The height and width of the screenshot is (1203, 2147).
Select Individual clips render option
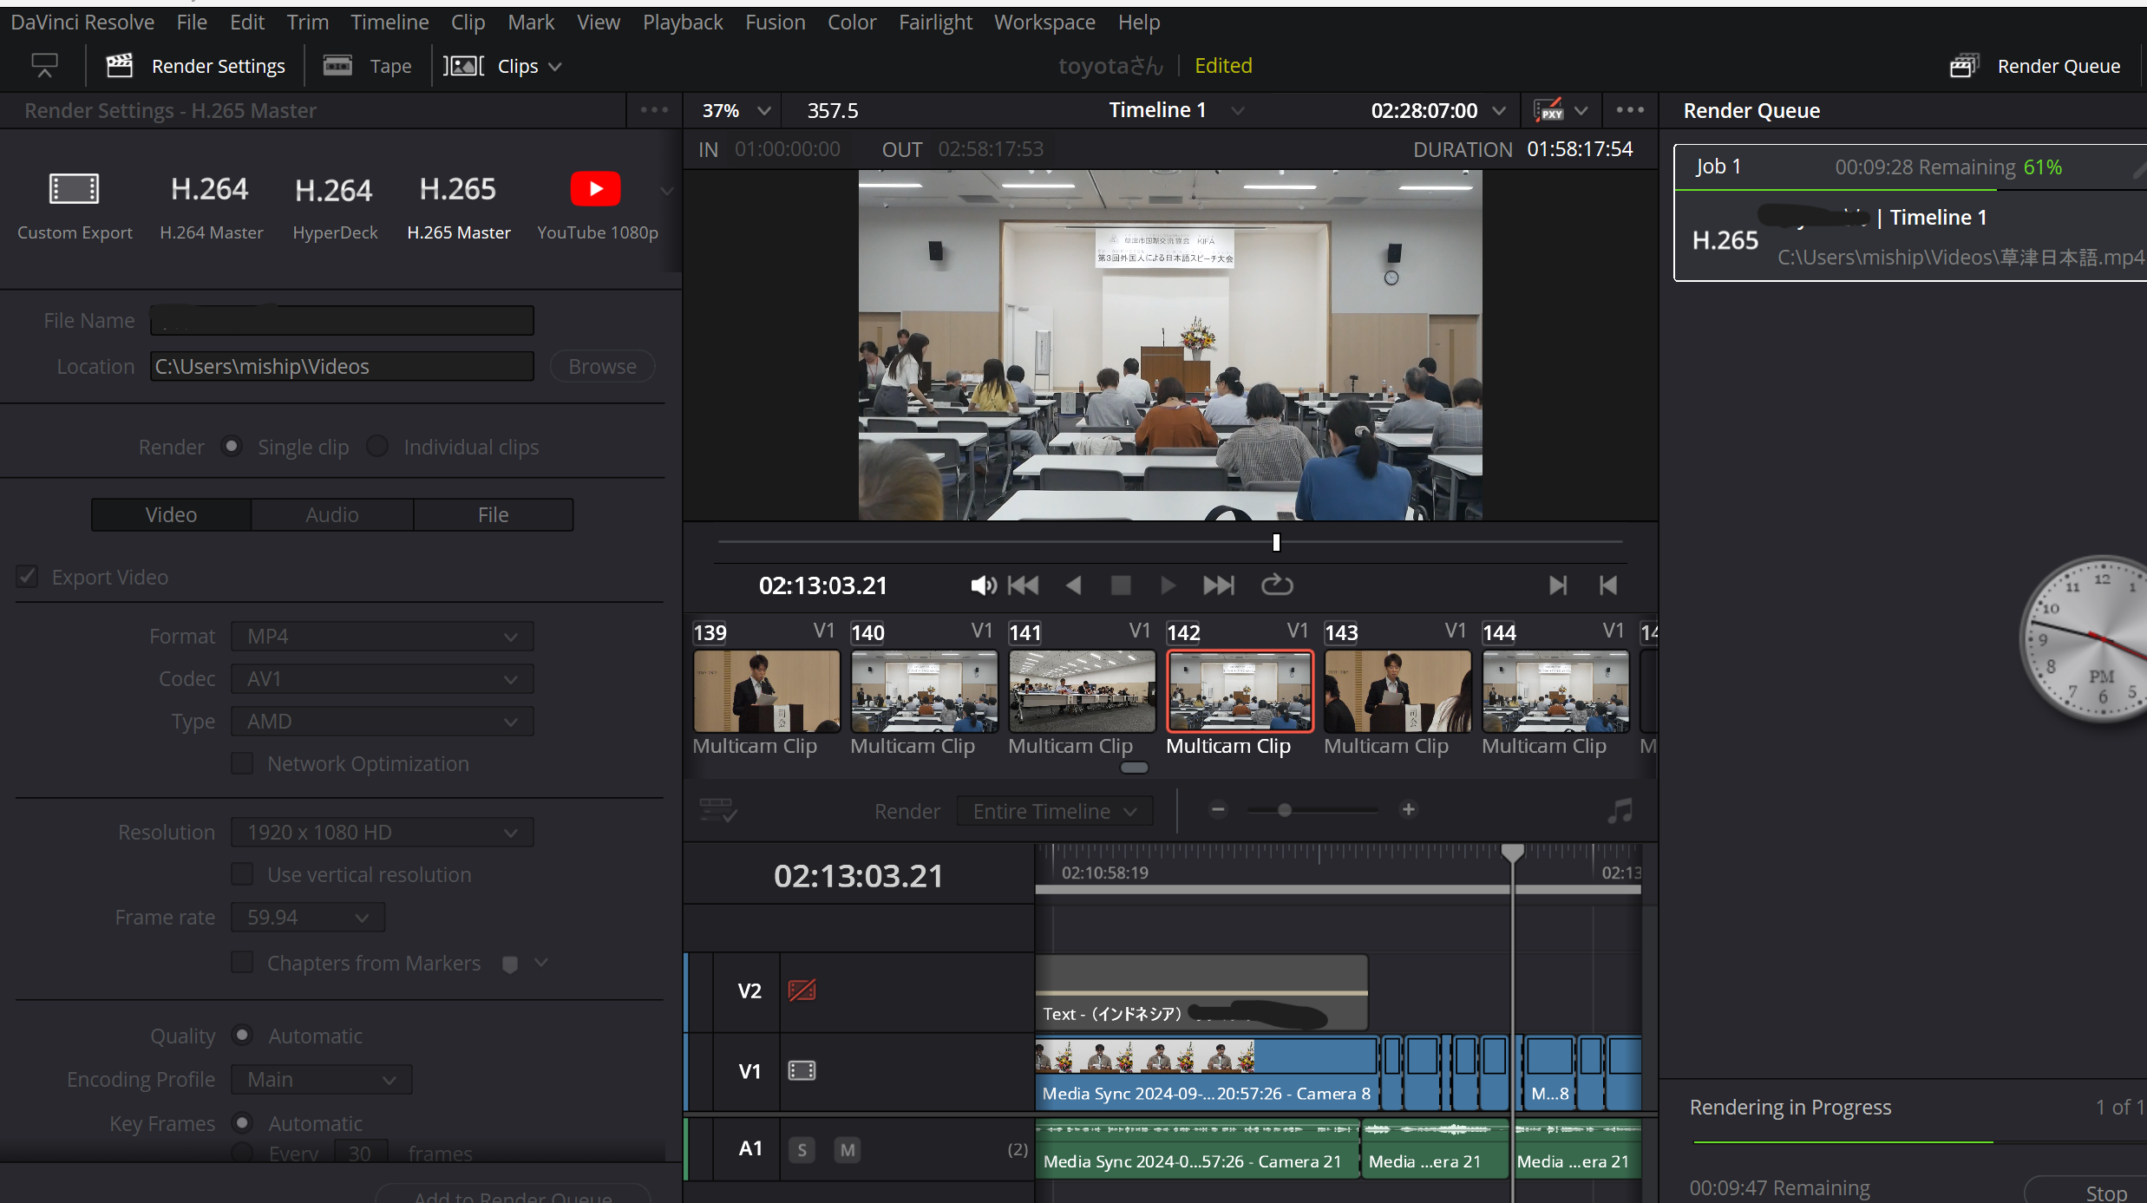tap(377, 447)
